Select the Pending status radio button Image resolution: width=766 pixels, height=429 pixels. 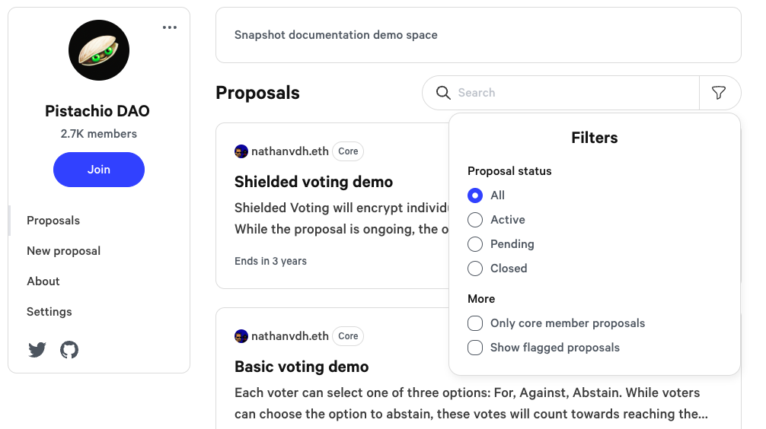[475, 244]
